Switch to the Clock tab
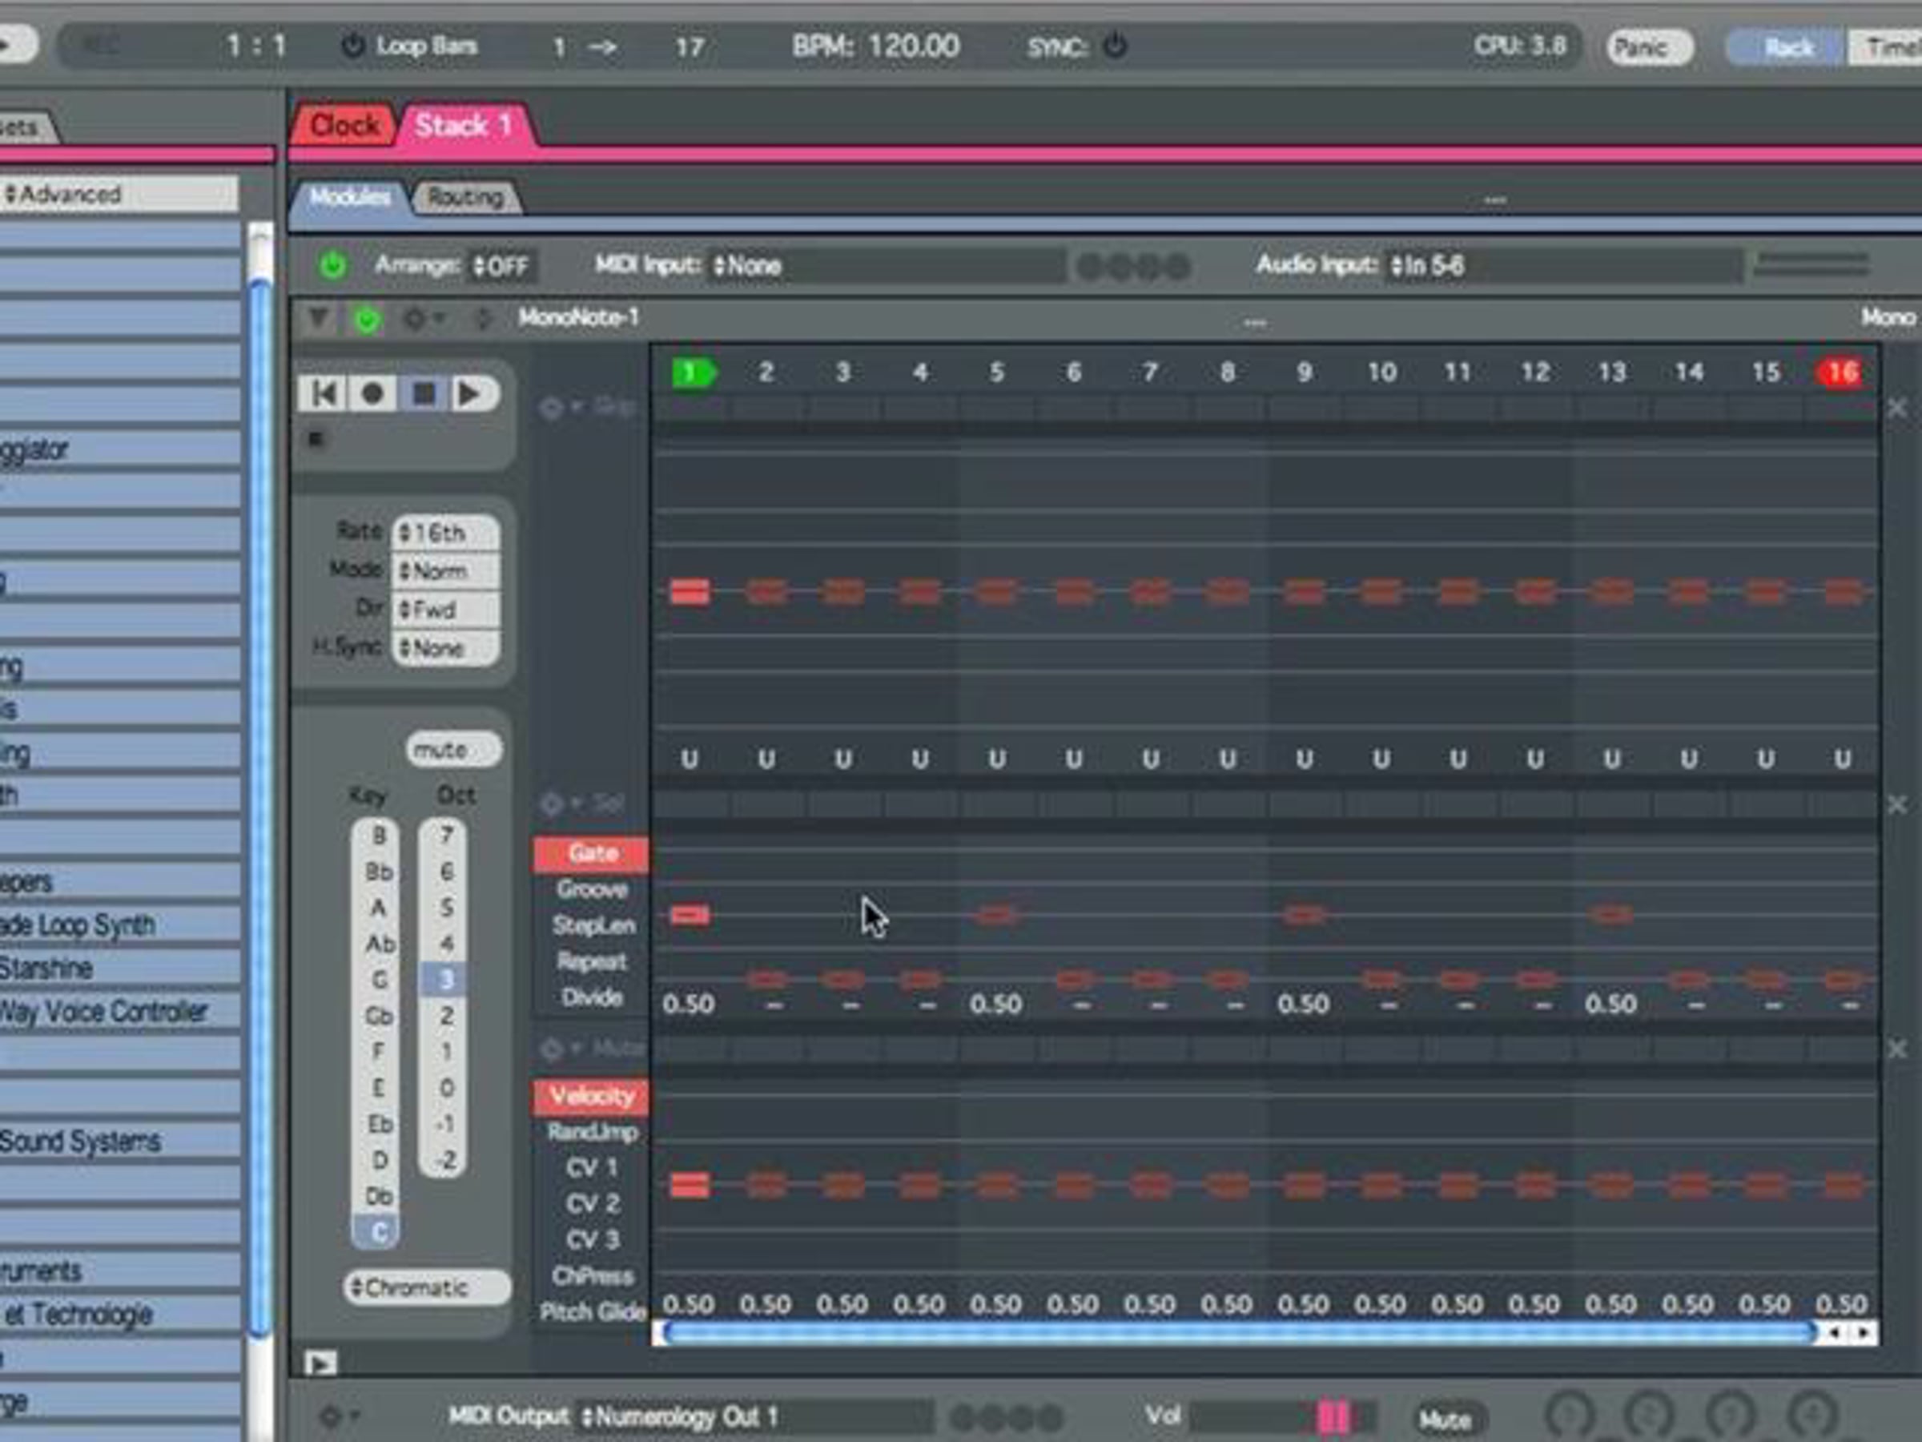The height and width of the screenshot is (1442, 1922). coord(344,126)
